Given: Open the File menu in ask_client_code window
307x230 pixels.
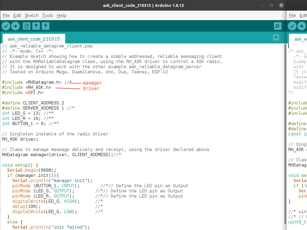Looking at the screenshot, I should [6, 16].
